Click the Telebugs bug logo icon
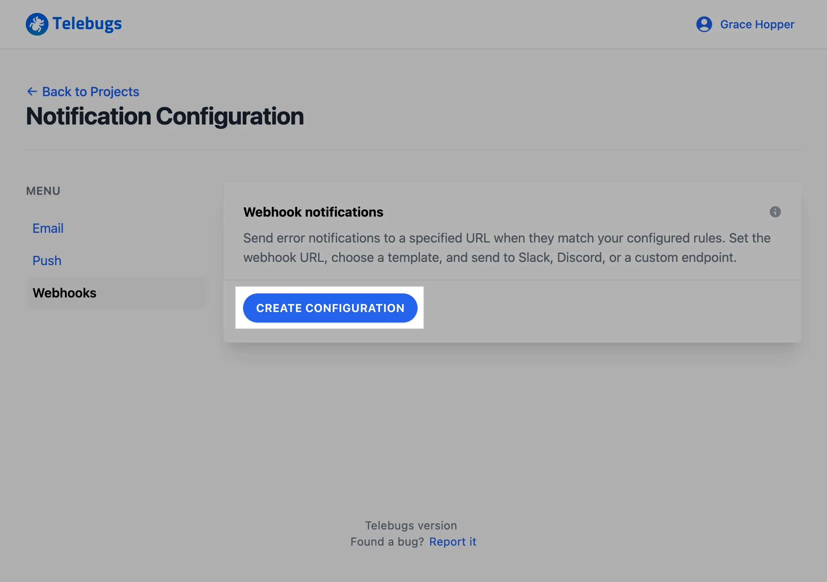The height and width of the screenshot is (582, 827). point(37,24)
